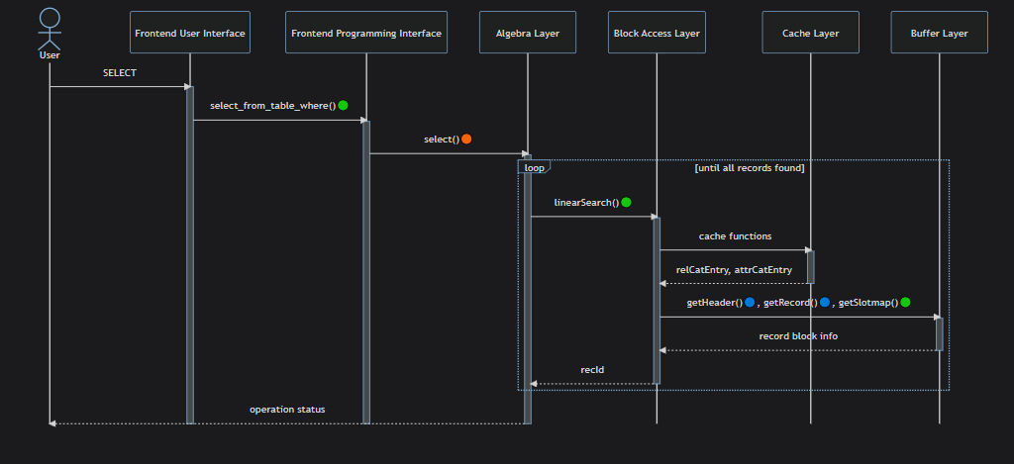Click blue dot after getRecord()
Image resolution: width=1014 pixels, height=464 pixels.
coord(825,302)
